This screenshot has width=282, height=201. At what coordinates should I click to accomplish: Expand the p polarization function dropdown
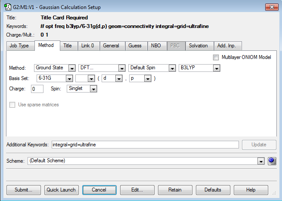click(x=140, y=78)
